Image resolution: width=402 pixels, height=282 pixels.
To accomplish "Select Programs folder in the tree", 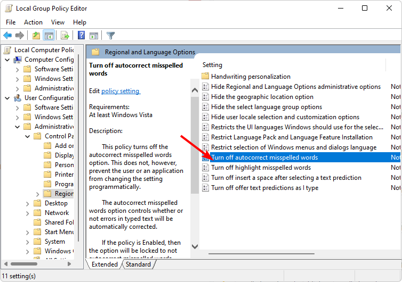I will pos(64,184).
